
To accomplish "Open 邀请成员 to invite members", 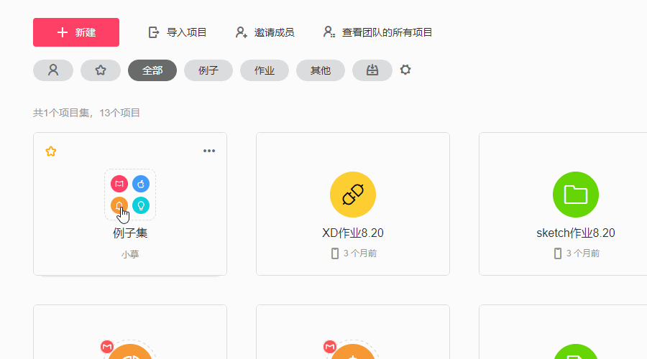I will pos(265,32).
